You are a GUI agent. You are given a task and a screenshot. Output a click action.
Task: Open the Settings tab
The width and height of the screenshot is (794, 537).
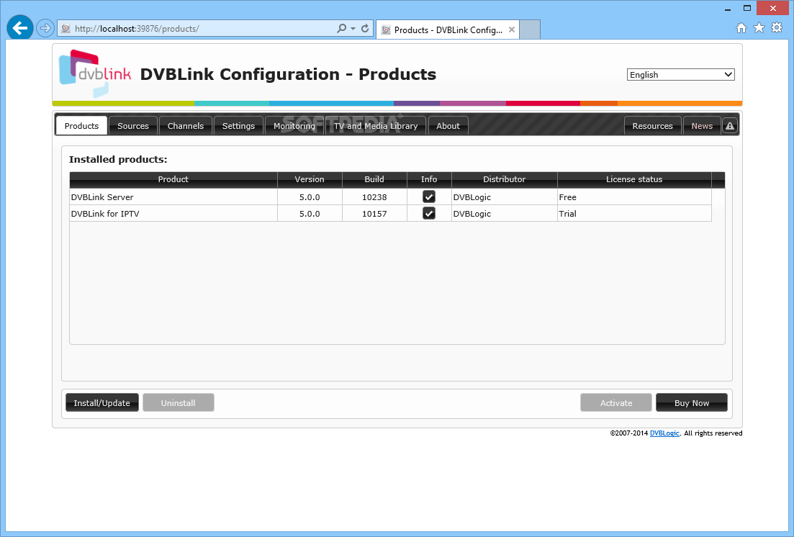[x=238, y=126]
